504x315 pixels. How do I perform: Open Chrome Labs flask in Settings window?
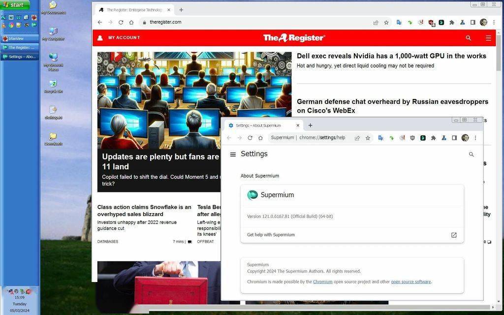444,138
